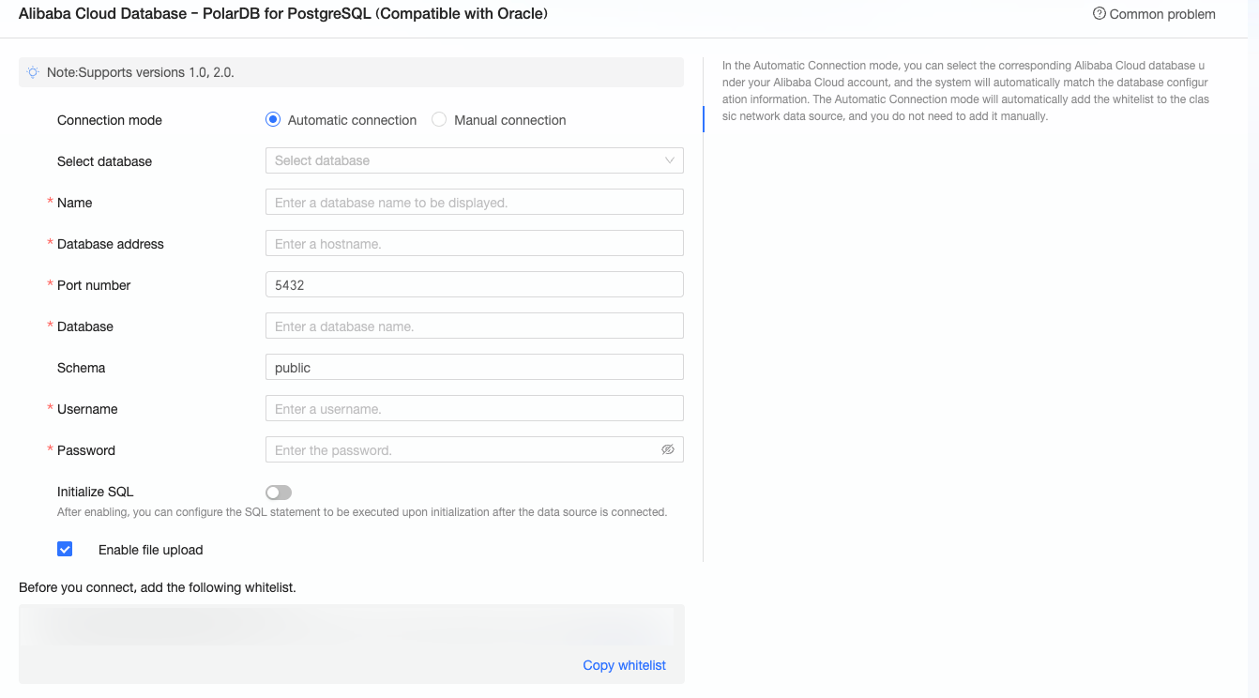Click the Select database field label
The image size is (1259, 698).
pos(104,161)
